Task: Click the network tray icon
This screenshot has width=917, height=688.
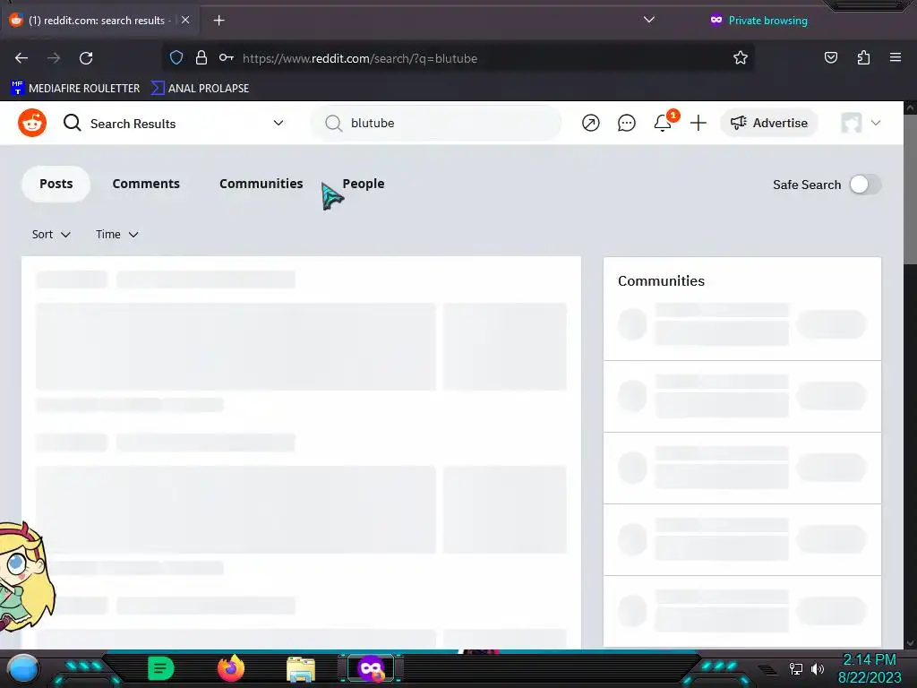Action: click(796, 668)
